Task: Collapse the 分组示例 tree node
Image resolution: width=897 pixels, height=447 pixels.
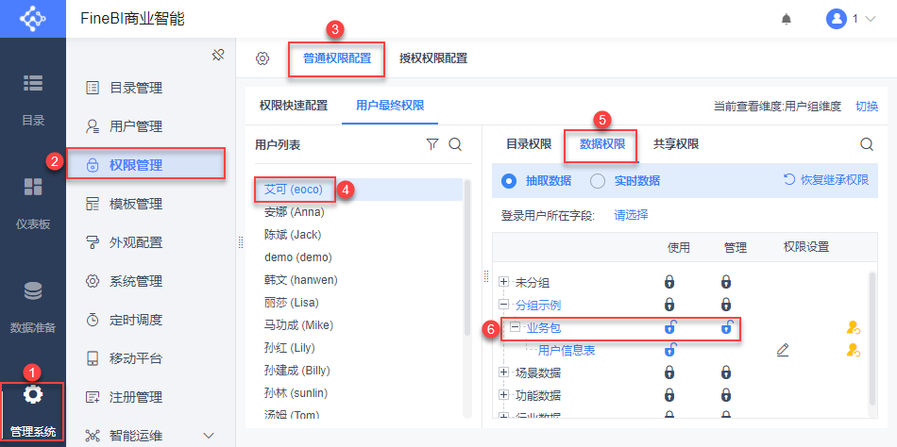Action: coord(503,305)
